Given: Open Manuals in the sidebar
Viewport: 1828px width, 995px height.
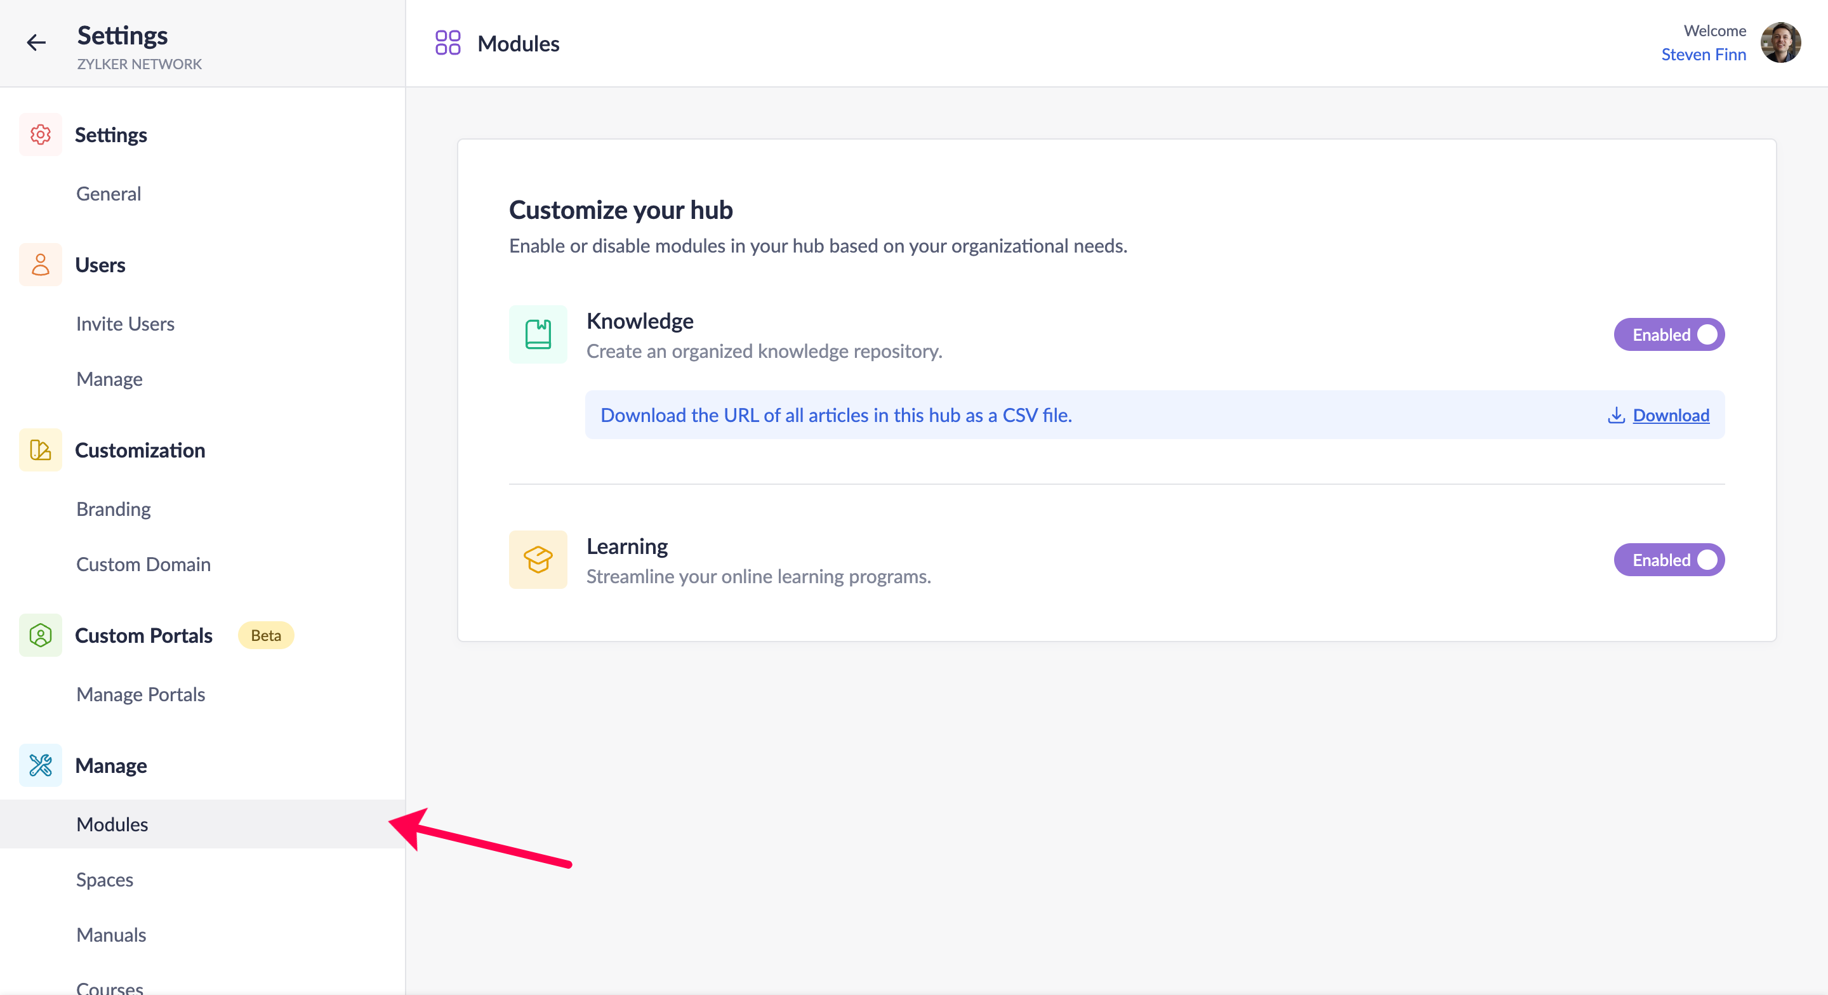Looking at the screenshot, I should click(x=110, y=935).
